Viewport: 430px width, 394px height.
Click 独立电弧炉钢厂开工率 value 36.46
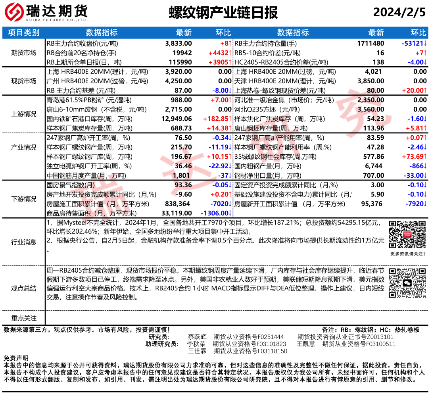tap(183, 166)
